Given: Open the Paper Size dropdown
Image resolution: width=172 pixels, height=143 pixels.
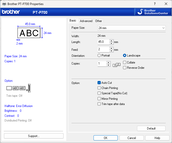Looking at the screenshot, I should (x=131, y=28).
